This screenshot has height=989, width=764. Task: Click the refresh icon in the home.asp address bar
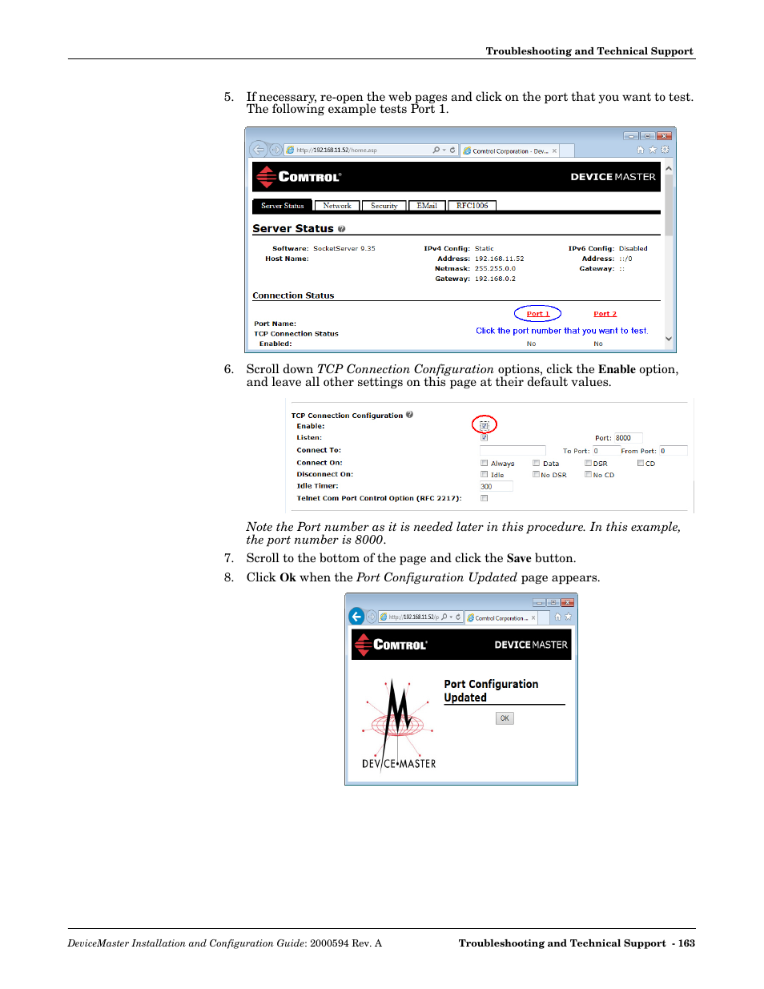(x=452, y=150)
